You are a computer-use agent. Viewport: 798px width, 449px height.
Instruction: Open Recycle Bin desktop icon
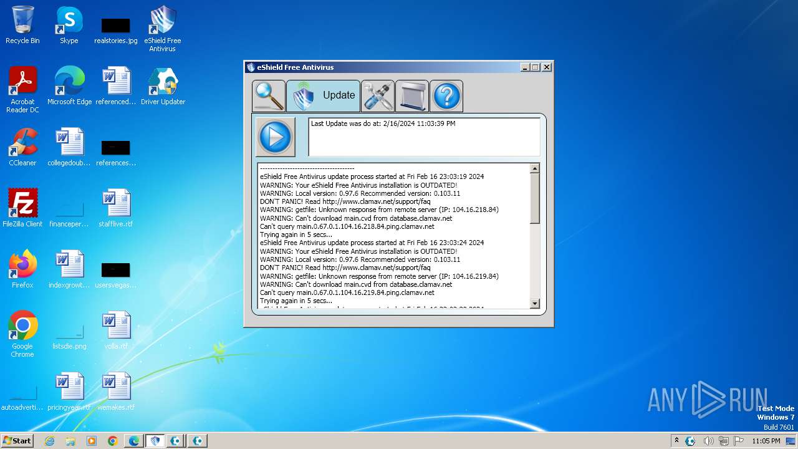(x=22, y=26)
